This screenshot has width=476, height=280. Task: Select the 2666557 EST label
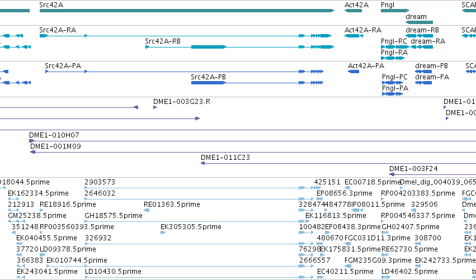[x=314, y=260]
